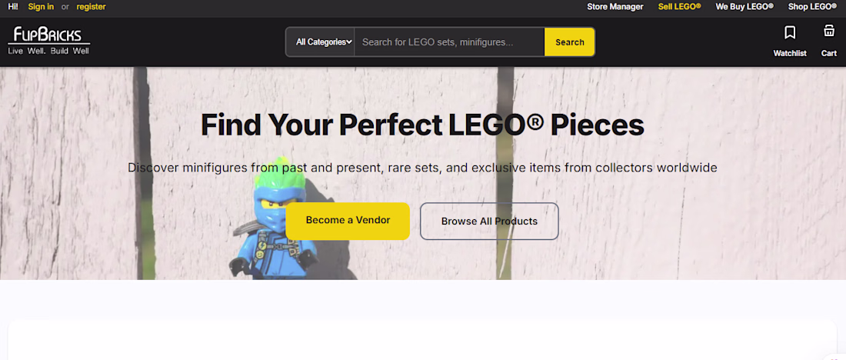Go to Shop LEGO® in the top bar

pos(813,7)
